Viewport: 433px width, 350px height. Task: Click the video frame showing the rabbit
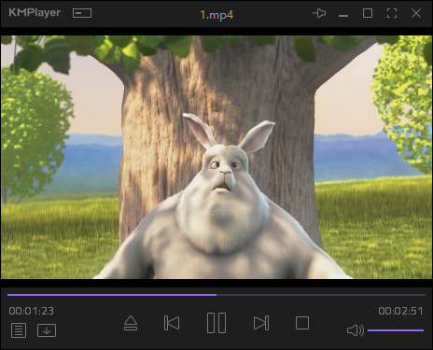(x=216, y=157)
